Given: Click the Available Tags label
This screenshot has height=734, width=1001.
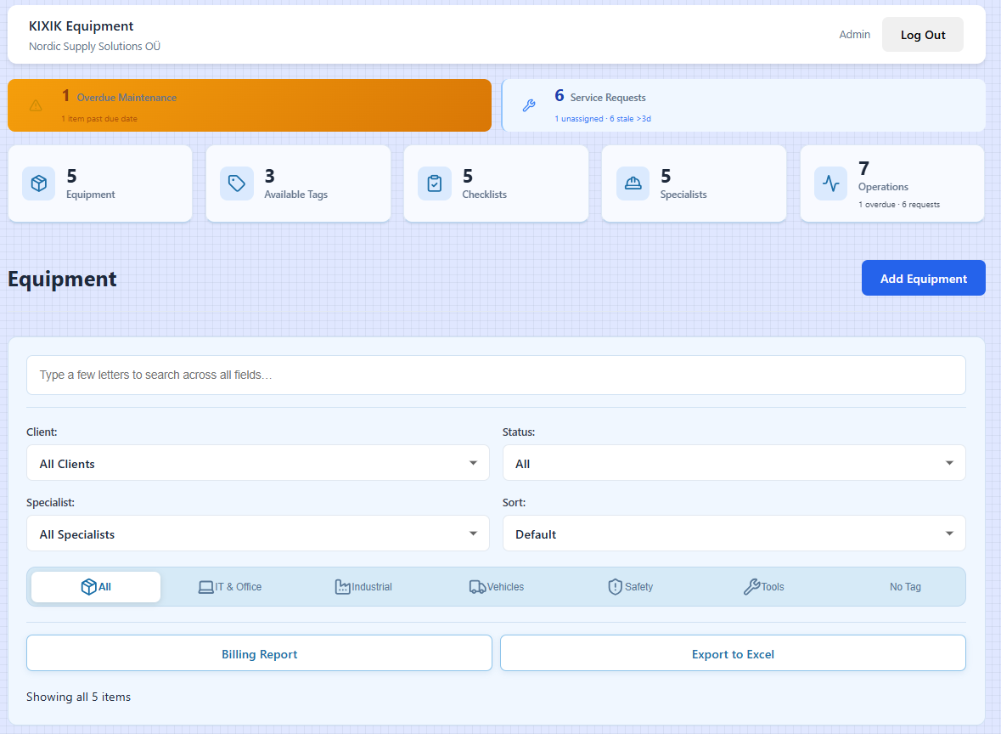Looking at the screenshot, I should coord(296,195).
